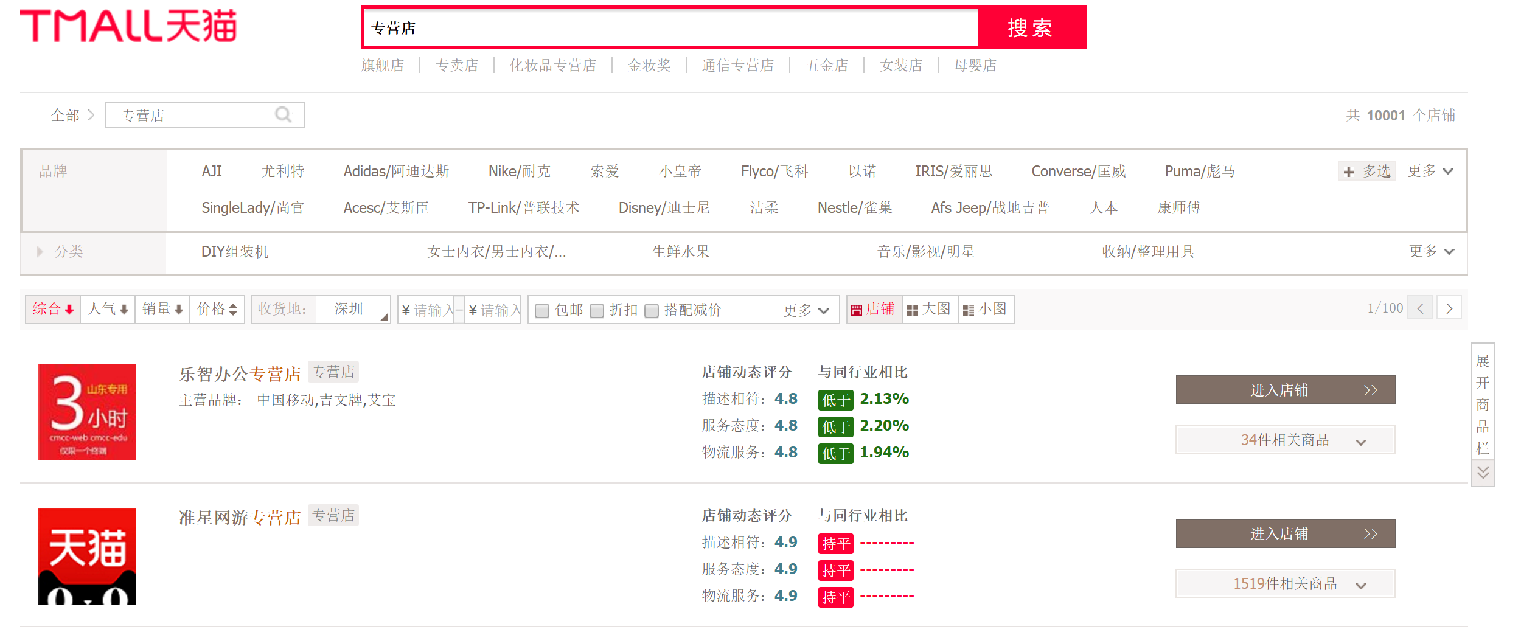
Task: Enter 准星网游专营店 via 进入店铺 button
Action: (x=1285, y=533)
